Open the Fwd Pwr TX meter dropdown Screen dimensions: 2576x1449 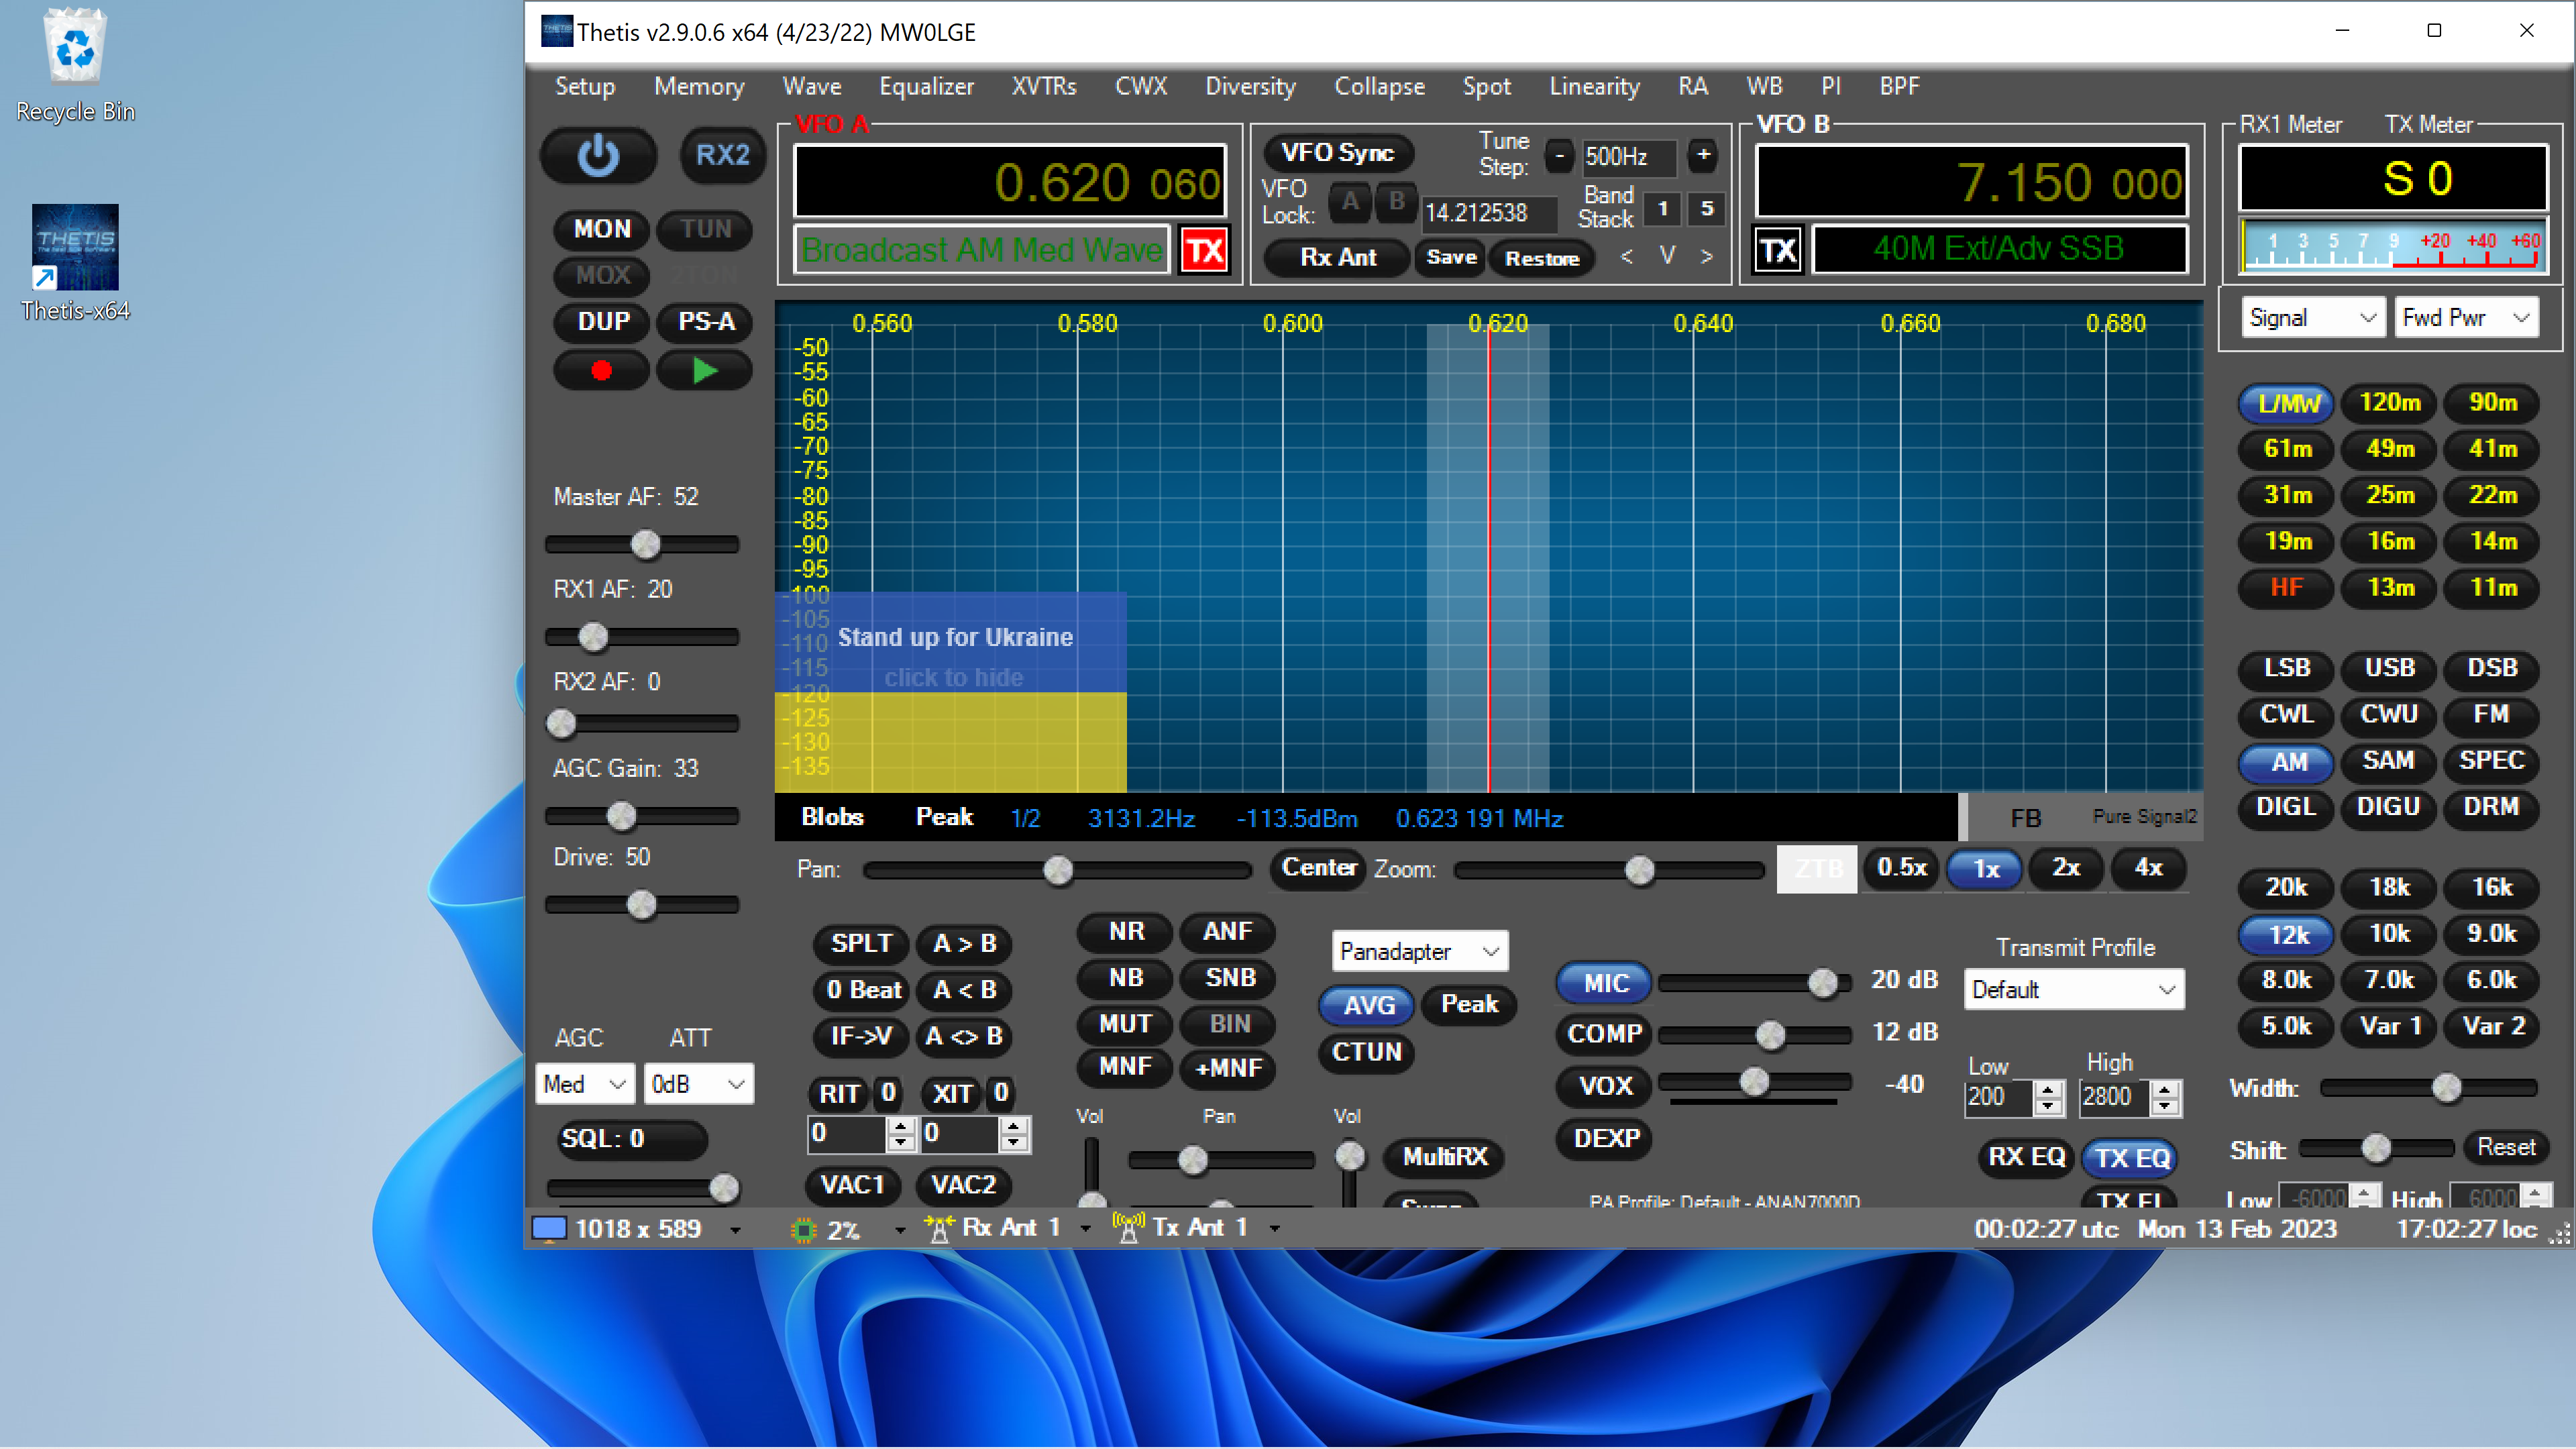pos(2466,318)
